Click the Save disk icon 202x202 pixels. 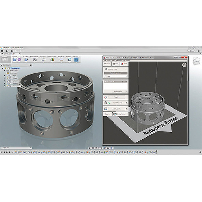(12, 51)
